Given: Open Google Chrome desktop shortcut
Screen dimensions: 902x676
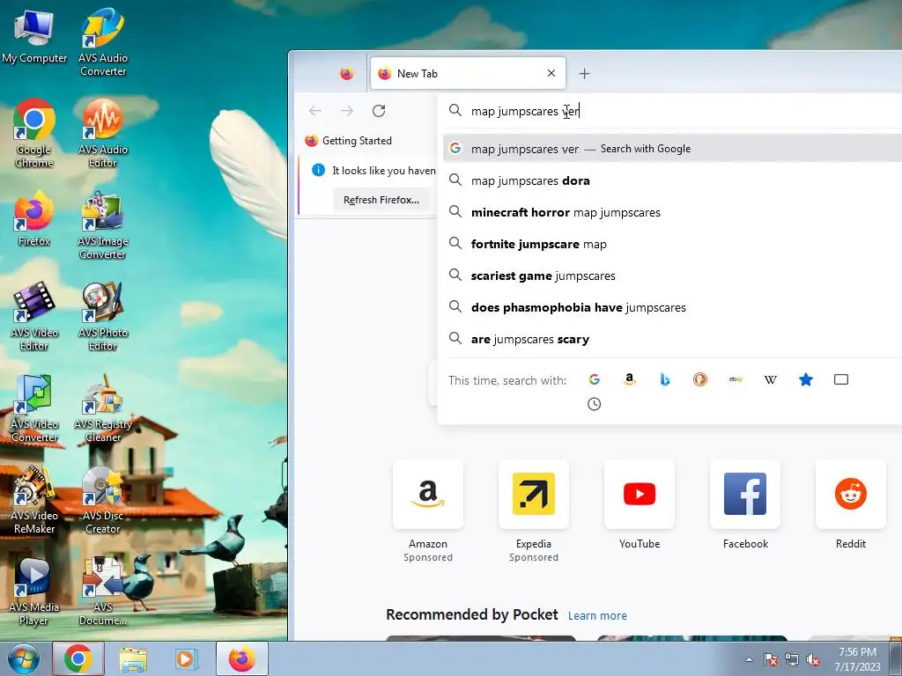Looking at the screenshot, I should click(34, 134).
